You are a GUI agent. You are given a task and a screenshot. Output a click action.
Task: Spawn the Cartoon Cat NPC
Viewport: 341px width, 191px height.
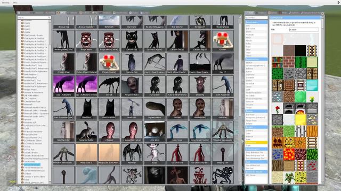pyautogui.click(x=132, y=41)
